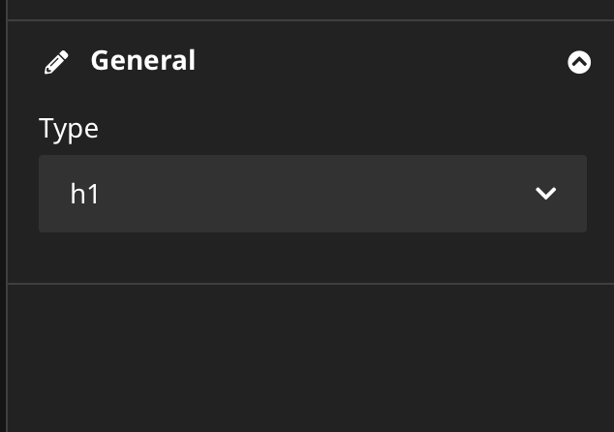Collapse the General section with circled chevron
Screen dimensions: 614x432
click(x=579, y=62)
